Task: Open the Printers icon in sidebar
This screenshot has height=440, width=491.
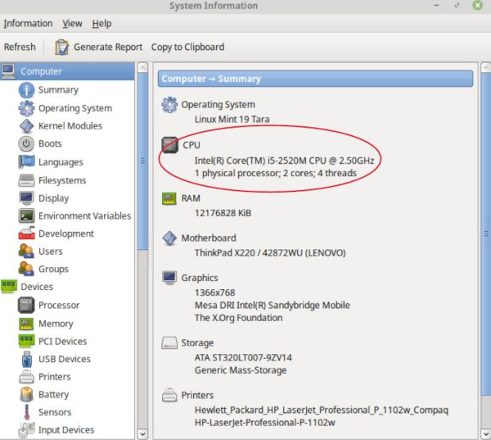Action: coord(25,377)
